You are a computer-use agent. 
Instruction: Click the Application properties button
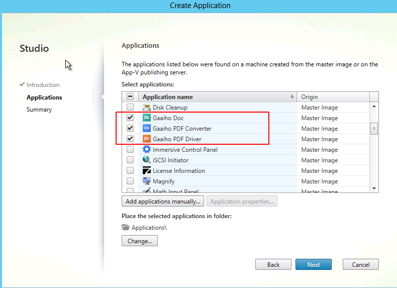click(242, 202)
